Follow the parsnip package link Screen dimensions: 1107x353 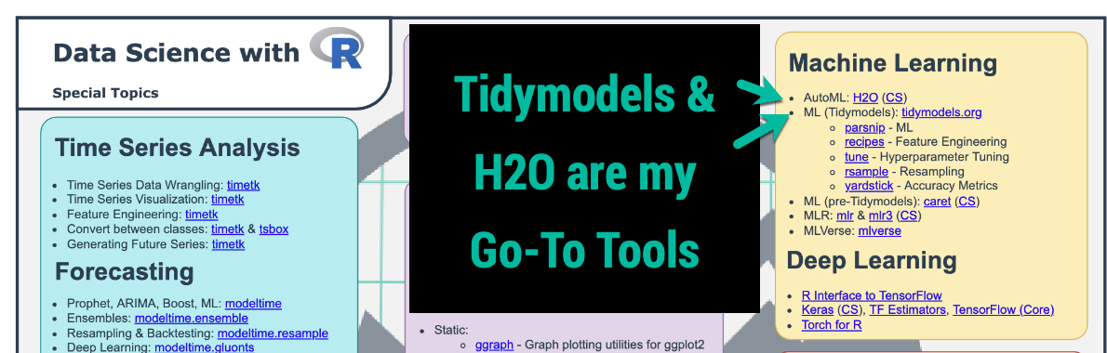click(x=865, y=127)
